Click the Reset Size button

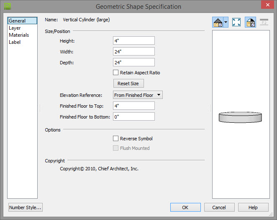pos(128,83)
